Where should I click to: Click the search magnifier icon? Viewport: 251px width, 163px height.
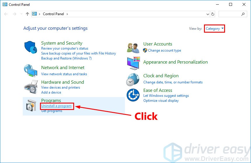click(x=243, y=14)
